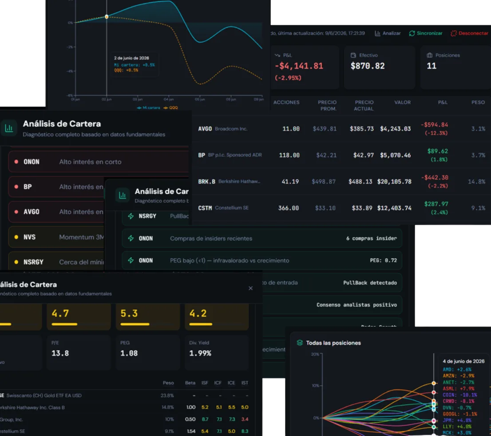
Task: Click the 14.8% weight cell in the BRK.B row
Action: 476,181
